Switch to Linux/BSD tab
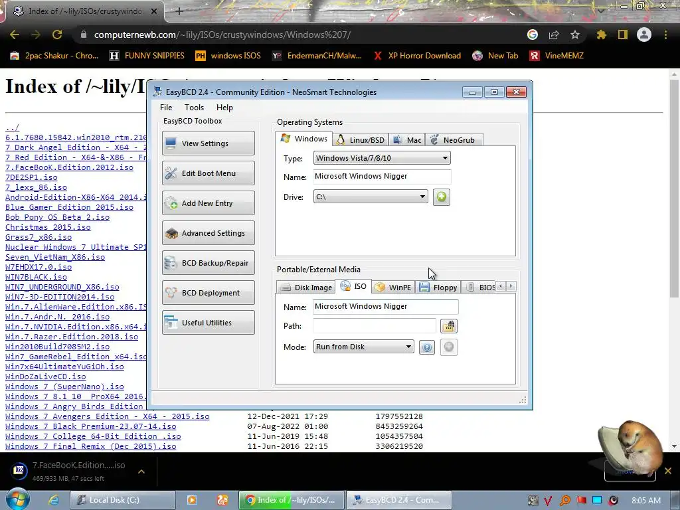 point(361,139)
